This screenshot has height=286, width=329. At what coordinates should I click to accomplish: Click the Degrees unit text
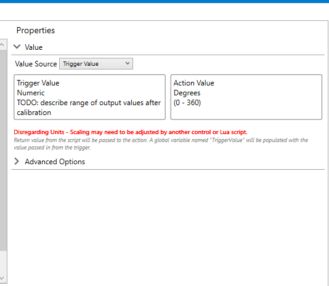coord(187,93)
